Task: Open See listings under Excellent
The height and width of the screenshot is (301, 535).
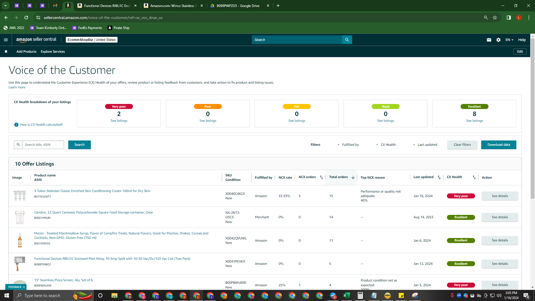Action: click(x=475, y=121)
